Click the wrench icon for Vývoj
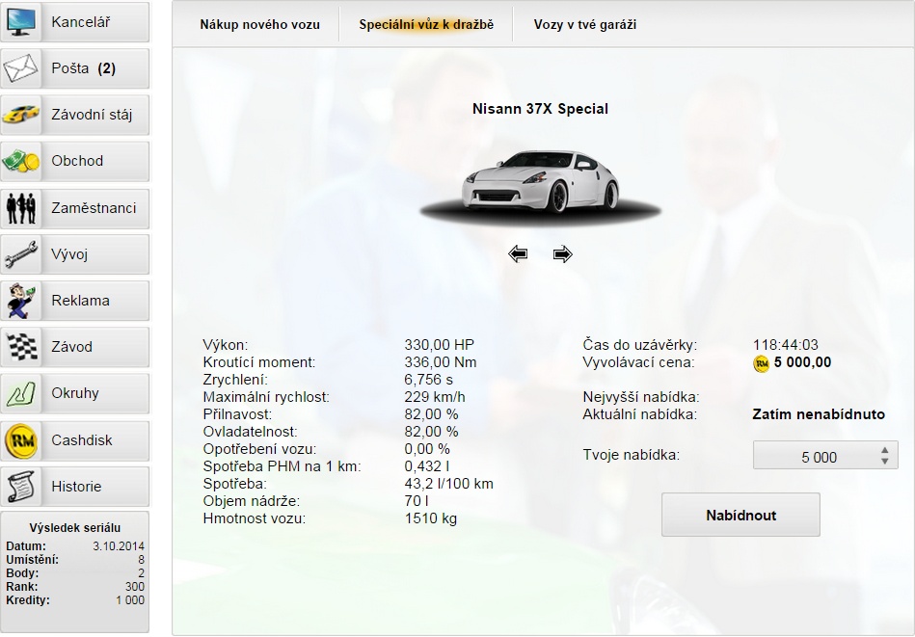The image size is (915, 637). point(21,254)
